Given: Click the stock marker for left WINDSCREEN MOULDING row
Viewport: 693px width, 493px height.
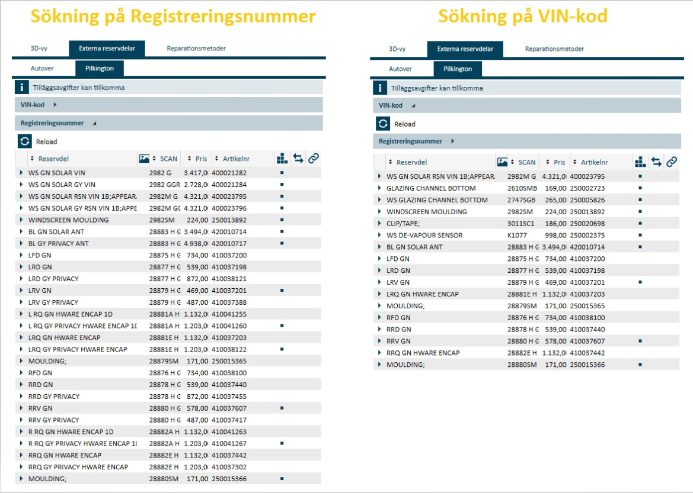Looking at the screenshot, I should tap(282, 220).
